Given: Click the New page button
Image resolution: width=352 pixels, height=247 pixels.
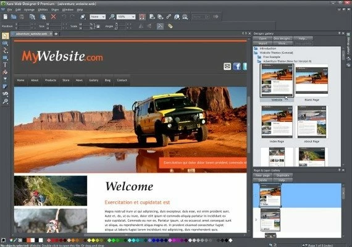Looking at the screenshot, I should coord(262,175).
